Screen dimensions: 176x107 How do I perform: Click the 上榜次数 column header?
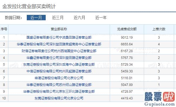click(159, 29)
